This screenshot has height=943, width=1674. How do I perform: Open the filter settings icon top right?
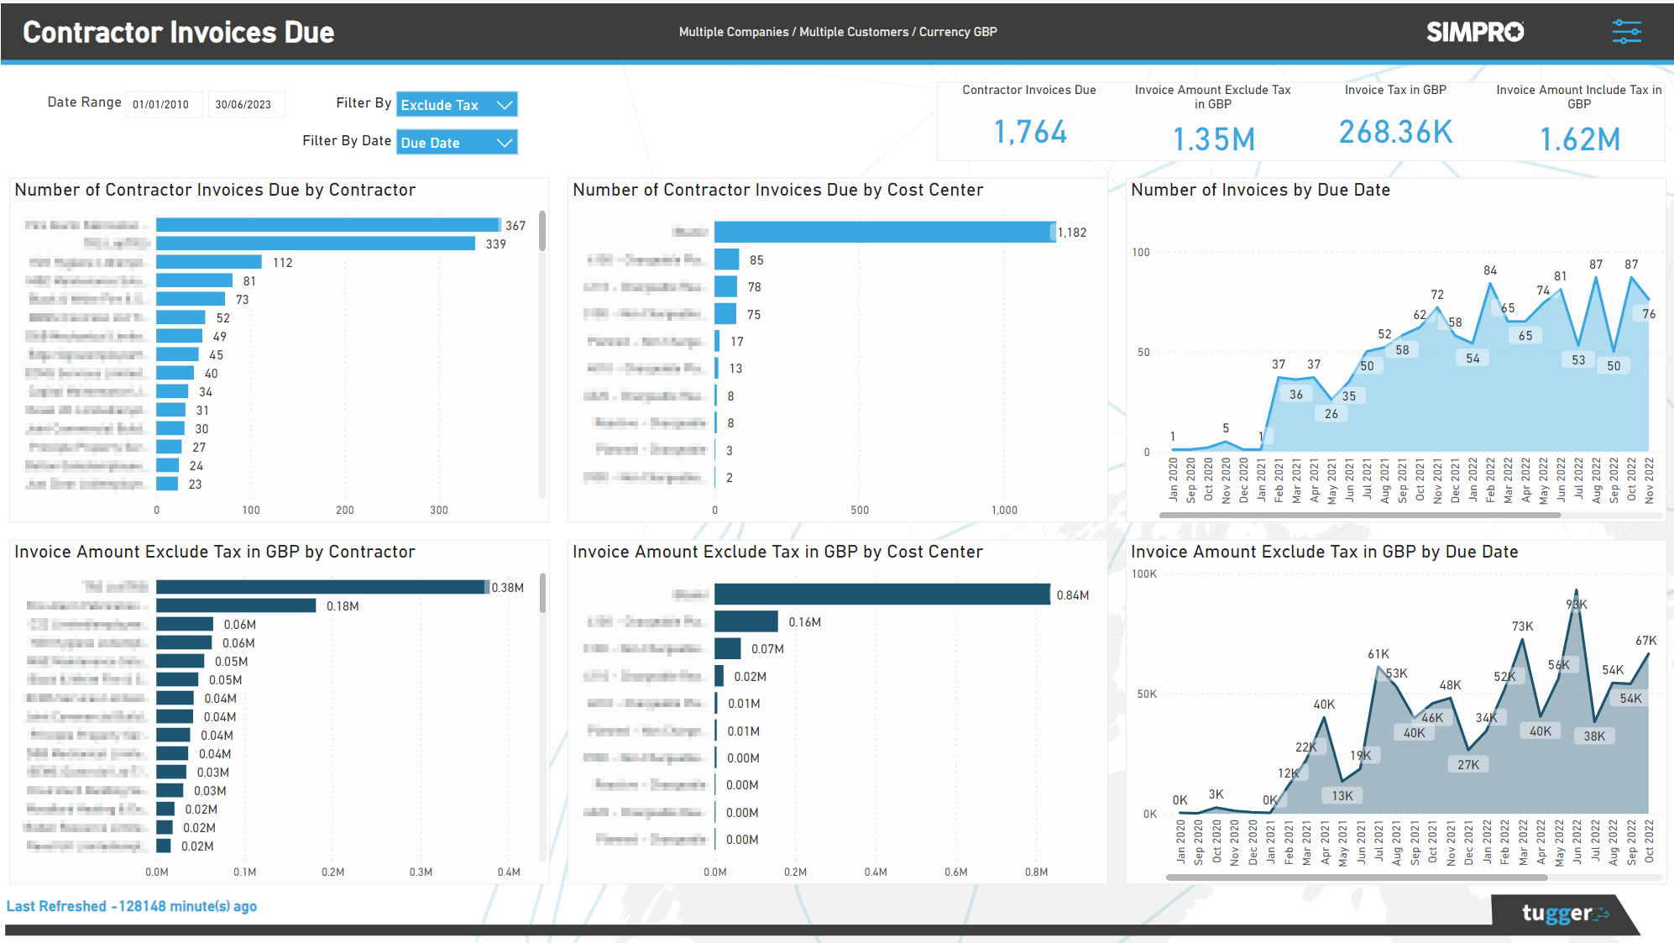tap(1625, 31)
